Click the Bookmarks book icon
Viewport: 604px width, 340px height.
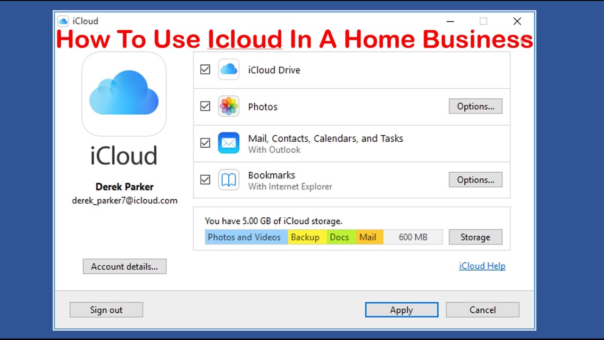[x=228, y=180]
